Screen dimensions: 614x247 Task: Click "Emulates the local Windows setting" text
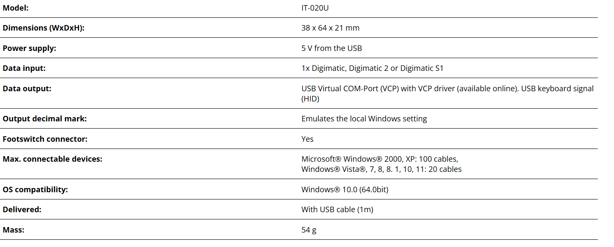tap(364, 119)
